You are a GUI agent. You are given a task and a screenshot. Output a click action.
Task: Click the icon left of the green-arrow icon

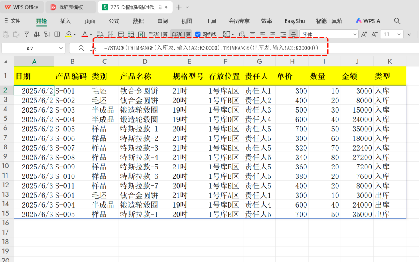(131, 34)
